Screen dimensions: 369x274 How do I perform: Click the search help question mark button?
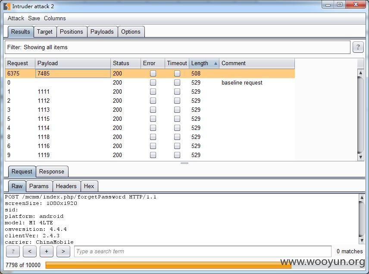click(13, 252)
